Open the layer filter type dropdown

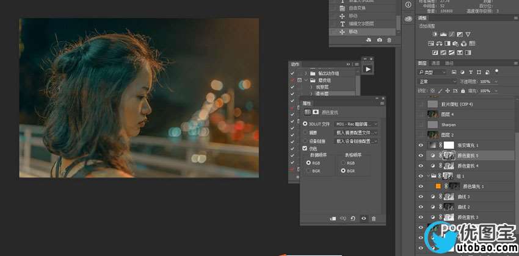pos(433,72)
